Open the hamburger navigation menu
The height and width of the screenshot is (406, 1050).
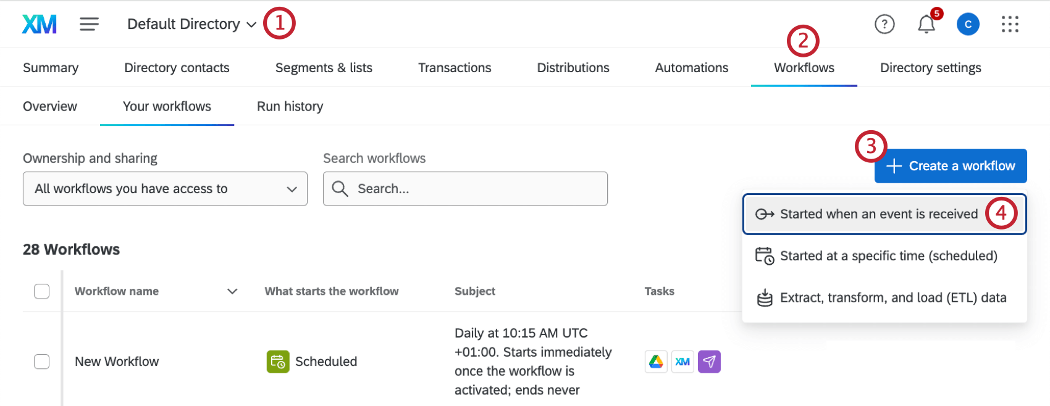[89, 24]
